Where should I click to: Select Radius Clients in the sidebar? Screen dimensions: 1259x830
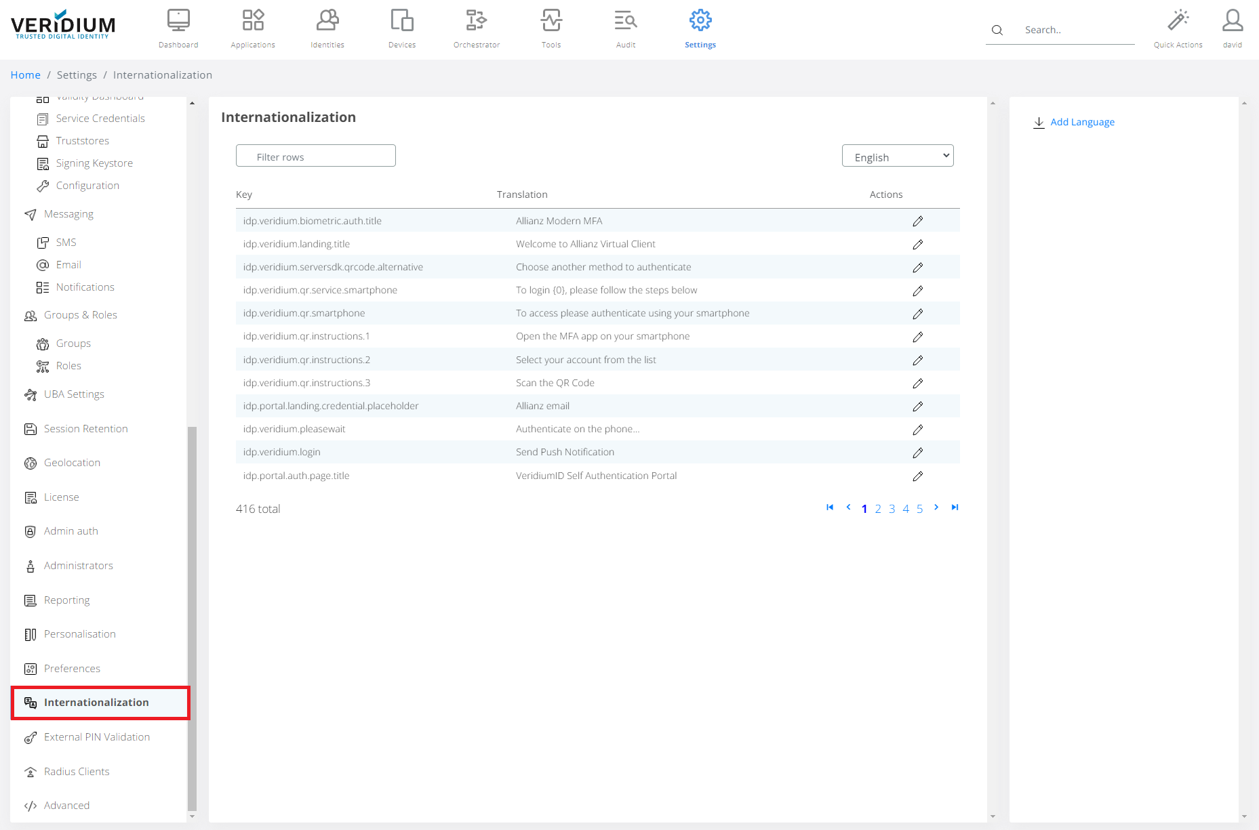77,772
